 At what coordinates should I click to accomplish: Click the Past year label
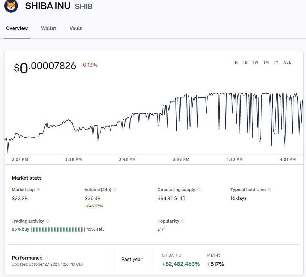[132, 259]
